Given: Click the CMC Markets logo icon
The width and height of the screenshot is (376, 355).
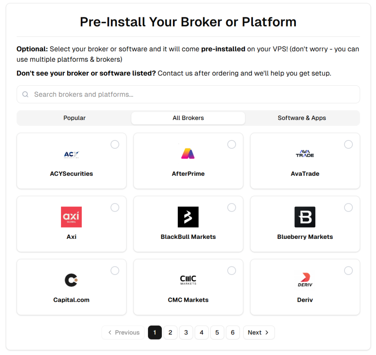Looking at the screenshot, I should click(188, 280).
